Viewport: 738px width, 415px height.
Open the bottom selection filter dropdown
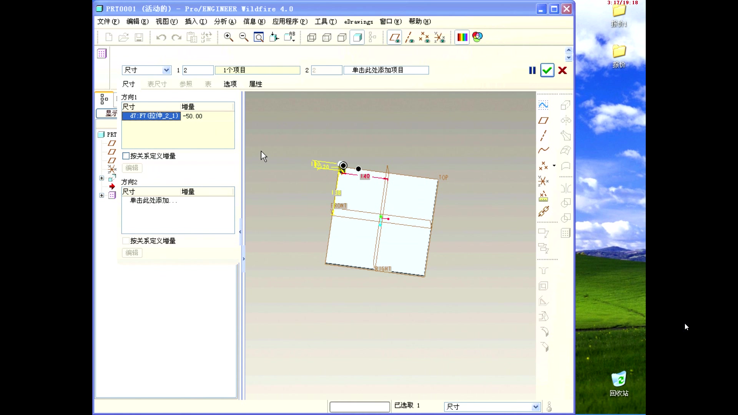pos(535,407)
